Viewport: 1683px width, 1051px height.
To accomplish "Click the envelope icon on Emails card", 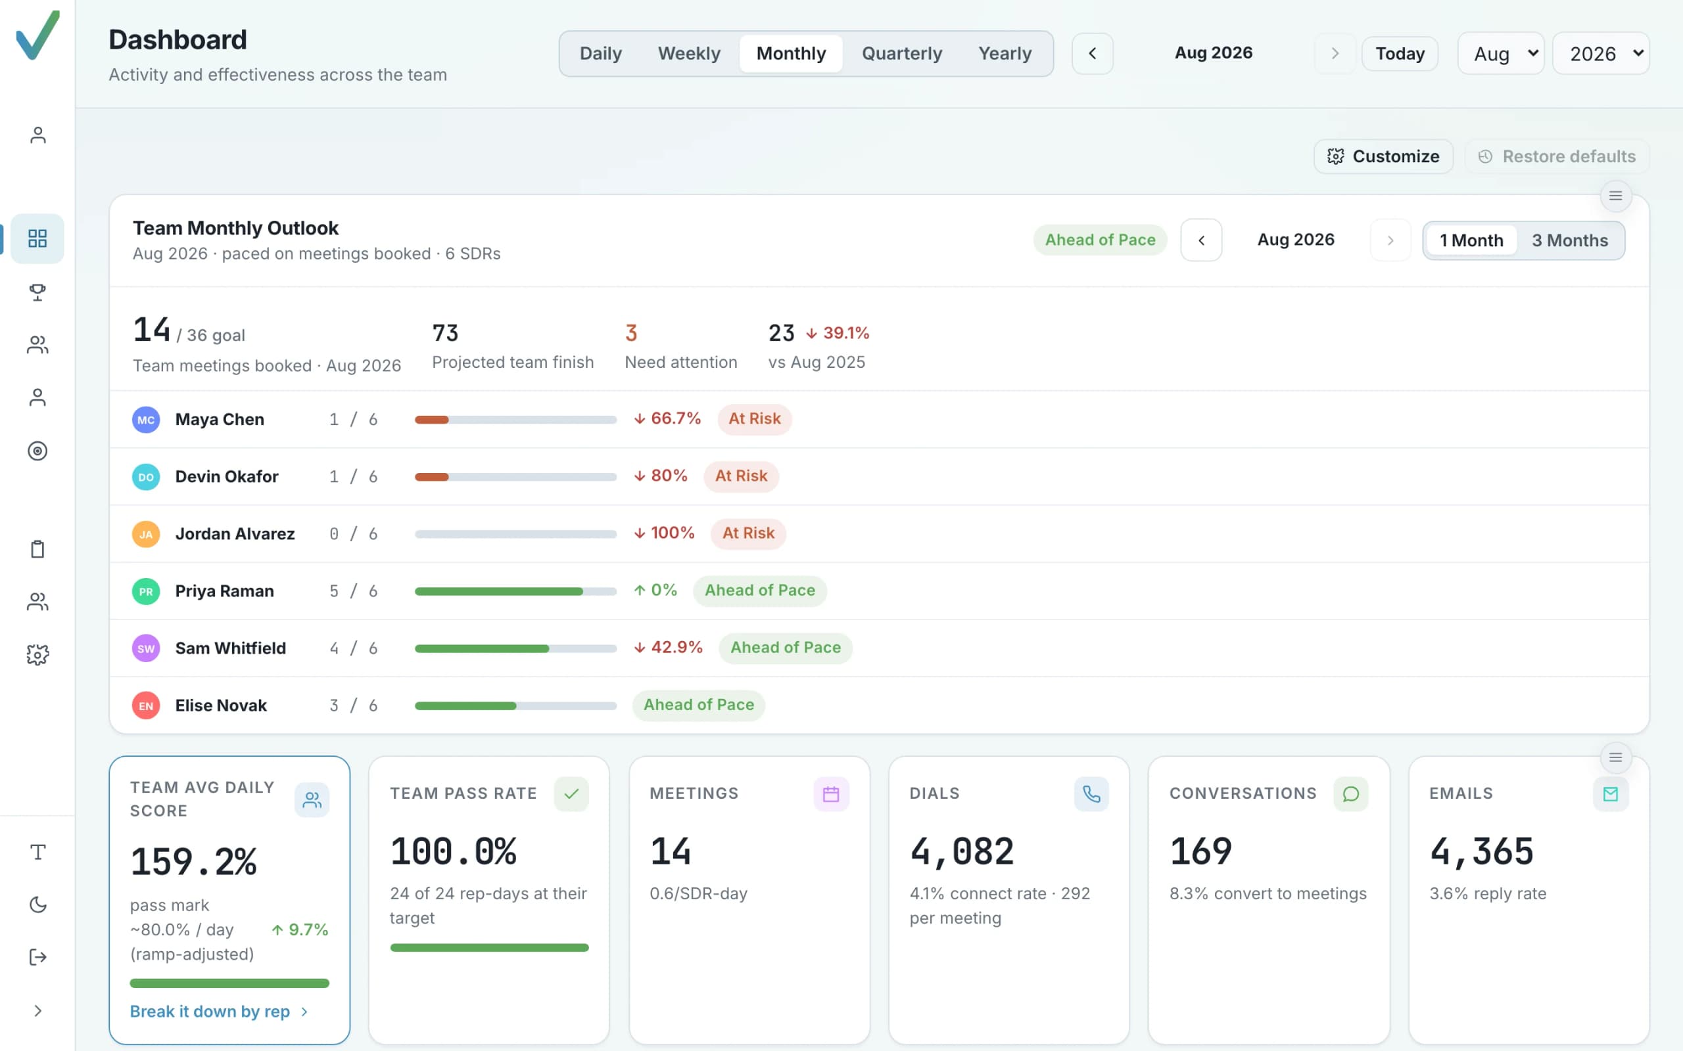I will 1611,794.
